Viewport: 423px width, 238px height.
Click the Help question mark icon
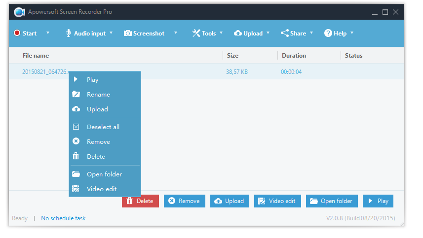click(x=328, y=33)
